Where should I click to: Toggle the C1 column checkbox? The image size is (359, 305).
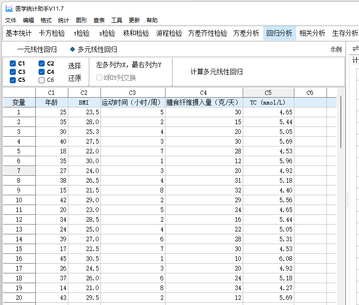(x=13, y=63)
